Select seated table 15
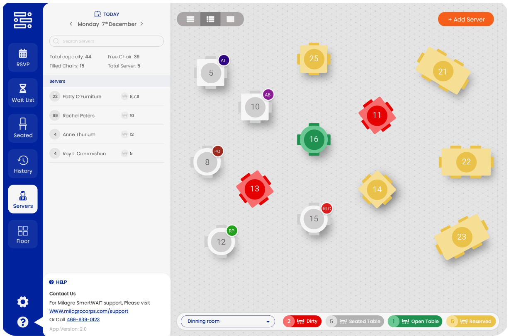 pos(314,218)
